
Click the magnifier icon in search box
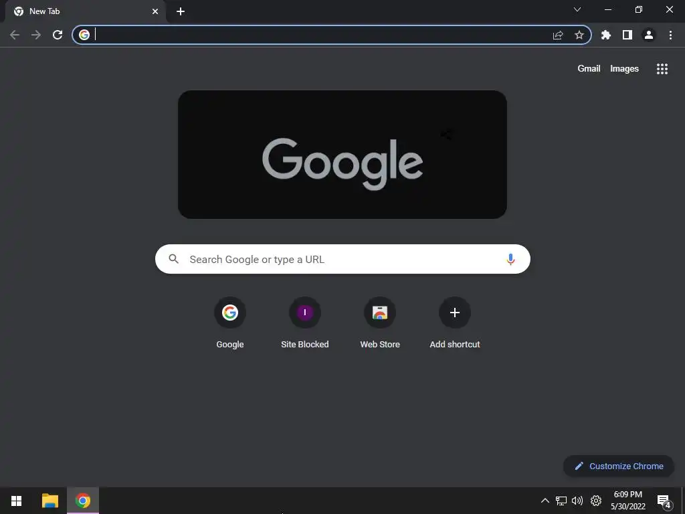174,259
